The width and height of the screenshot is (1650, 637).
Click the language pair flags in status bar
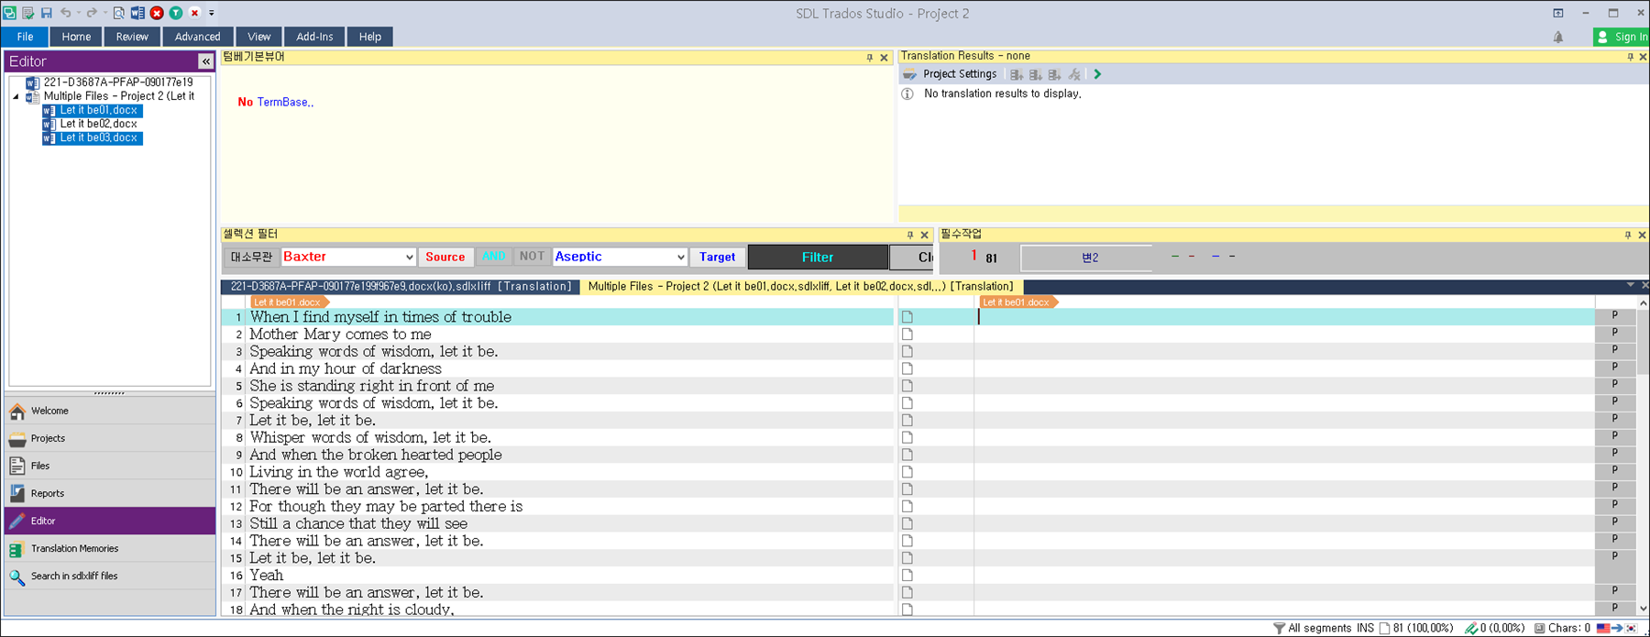1616,628
